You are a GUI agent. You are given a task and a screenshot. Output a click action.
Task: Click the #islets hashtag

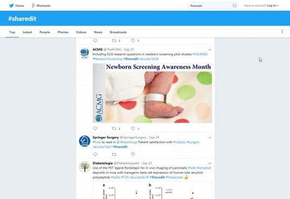pos(116,177)
